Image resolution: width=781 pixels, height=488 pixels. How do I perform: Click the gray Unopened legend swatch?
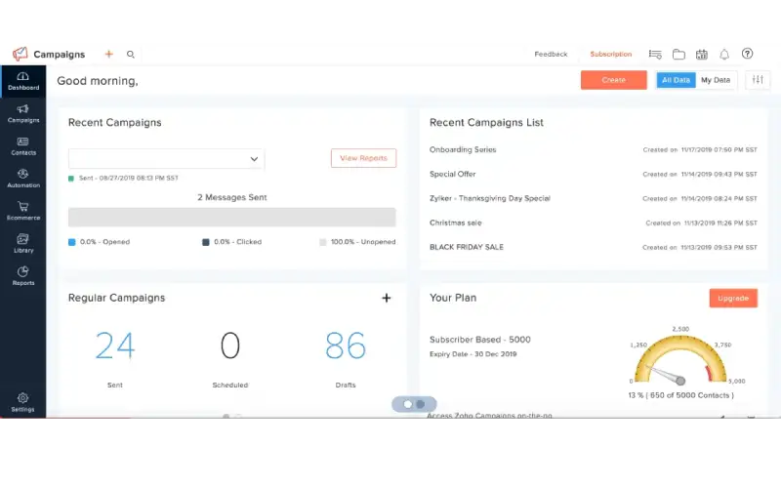[x=323, y=242]
